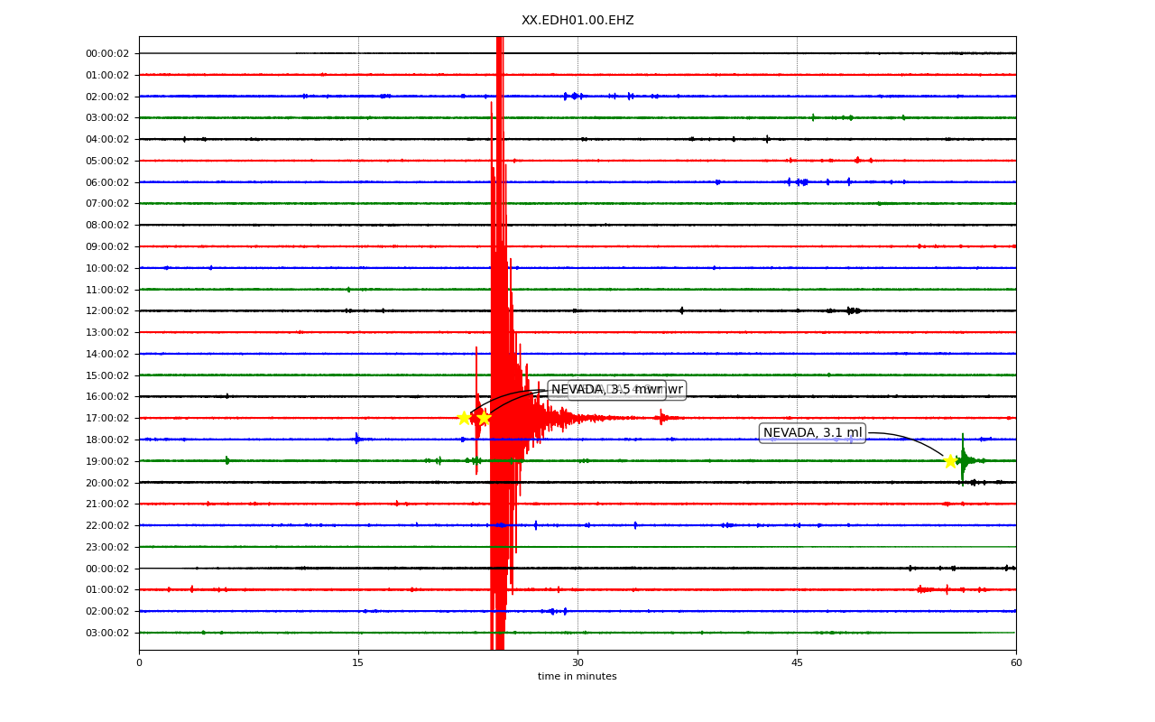Click the 17:00:02 row label
Image resolution: width=1155 pixels, height=722 pixels.
click(107, 418)
